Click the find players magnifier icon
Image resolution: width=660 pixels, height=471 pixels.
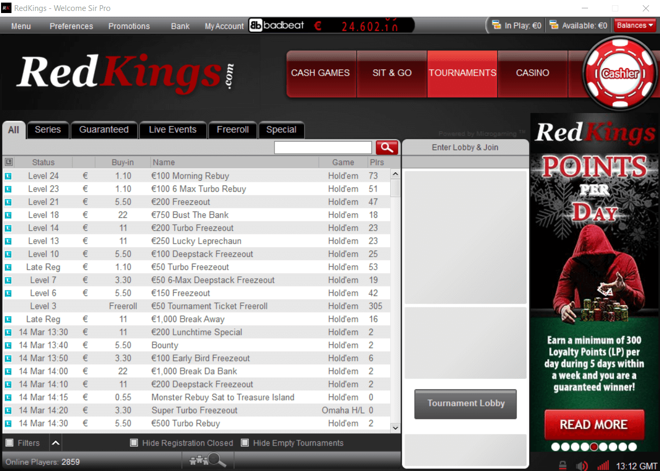pyautogui.click(x=208, y=460)
